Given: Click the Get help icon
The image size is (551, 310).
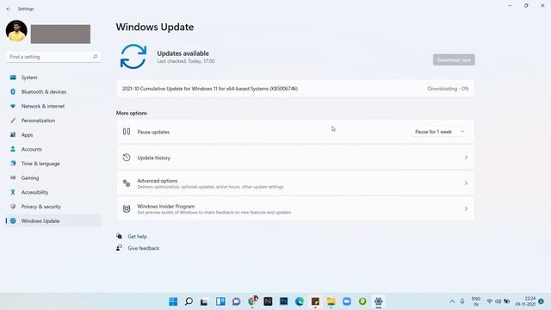Looking at the screenshot, I should tap(119, 236).
